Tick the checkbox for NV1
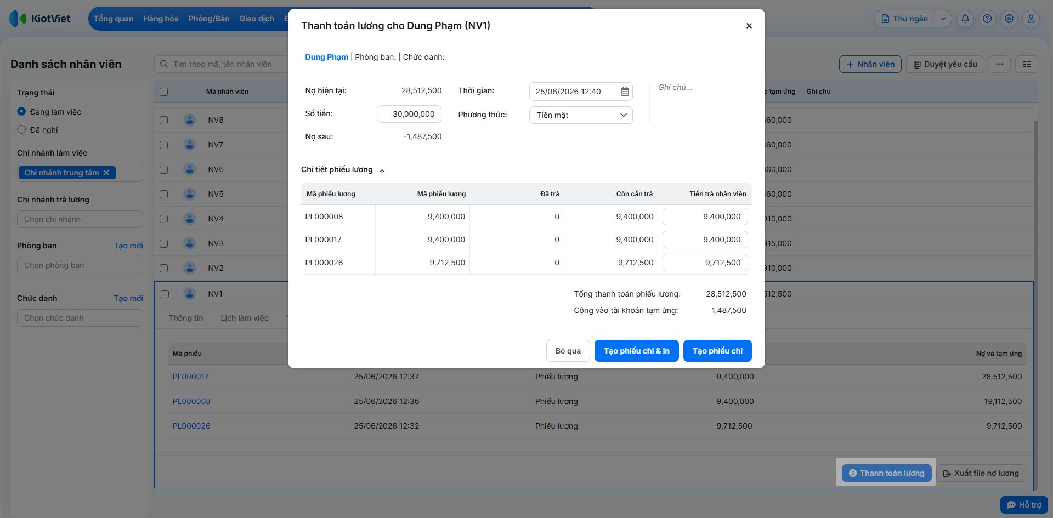This screenshot has height=518, width=1053. coord(165,294)
